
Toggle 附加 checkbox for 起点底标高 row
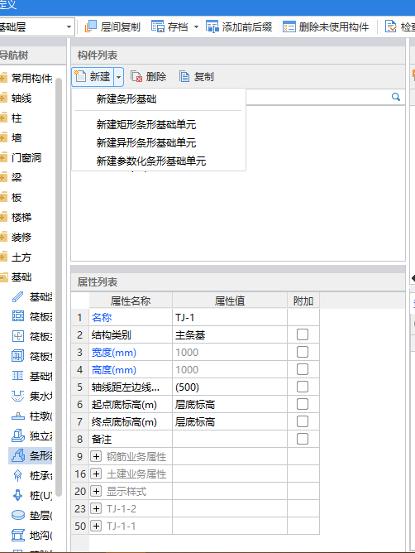[x=303, y=404]
